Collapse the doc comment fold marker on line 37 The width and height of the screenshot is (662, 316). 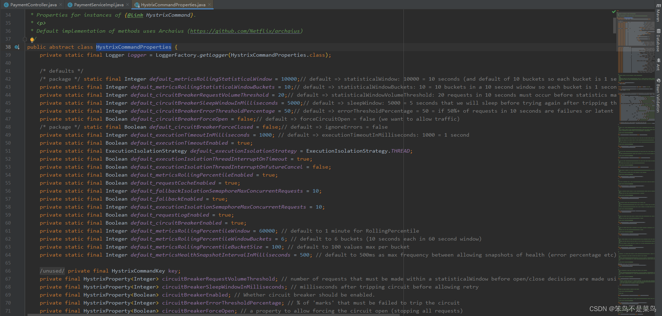coord(25,39)
